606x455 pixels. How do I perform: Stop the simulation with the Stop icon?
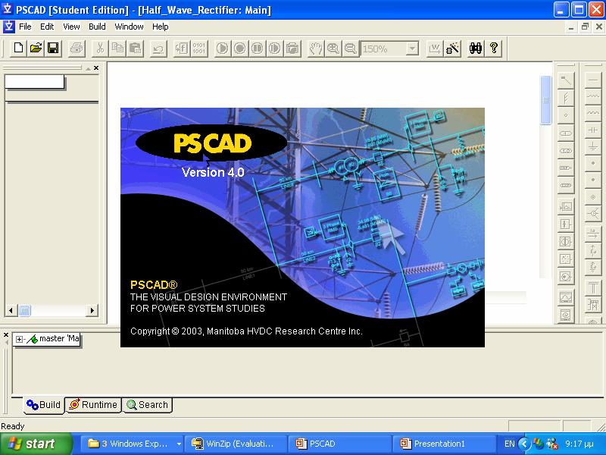click(x=240, y=49)
